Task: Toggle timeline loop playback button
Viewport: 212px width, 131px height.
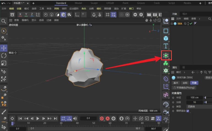Action: coord(63,119)
